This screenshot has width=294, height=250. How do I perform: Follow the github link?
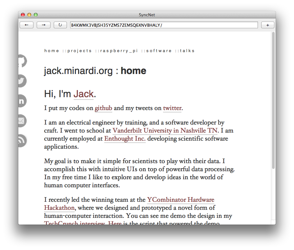pyautogui.click(x=103, y=108)
